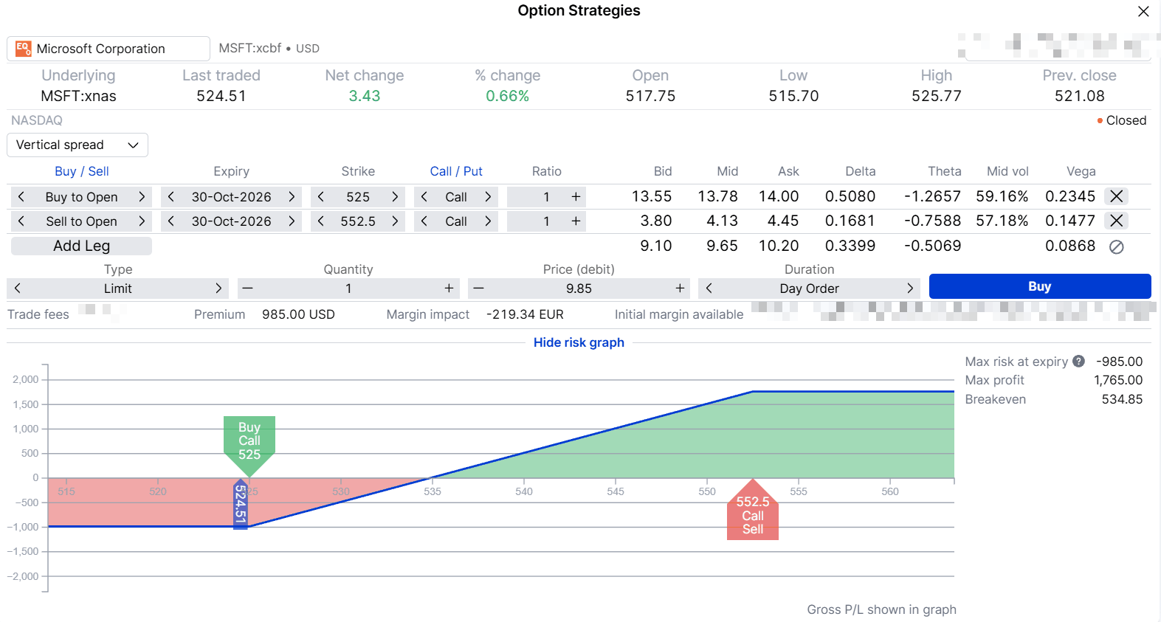
Task: Previous strike for the 552.5 leg
Action: [321, 221]
